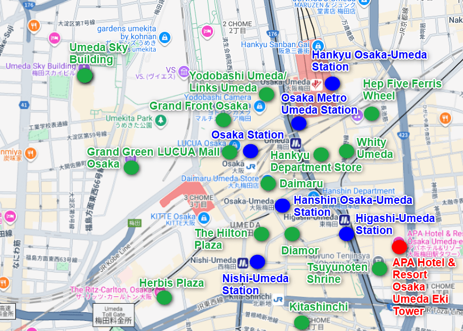Image resolution: width=463 pixels, height=331 pixels.
Task: Click the JR logo beside Osaka station
Action: pyautogui.click(x=251, y=167)
